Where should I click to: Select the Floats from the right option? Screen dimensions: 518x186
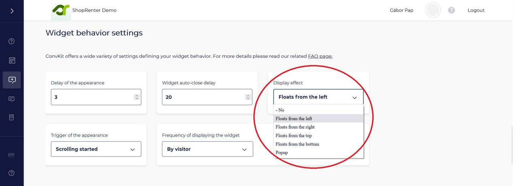295,127
